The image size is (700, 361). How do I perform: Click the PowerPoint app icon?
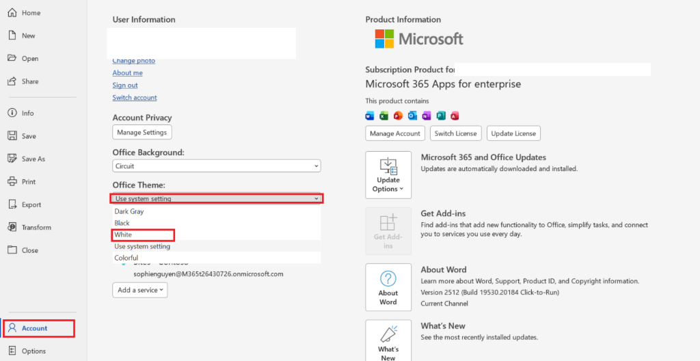[x=398, y=116]
